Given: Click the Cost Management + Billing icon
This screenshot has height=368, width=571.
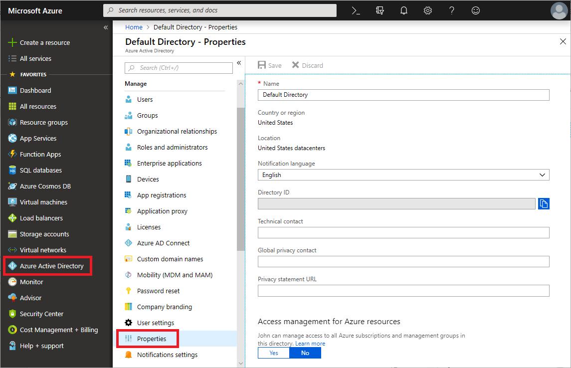Looking at the screenshot, I should 12,330.
